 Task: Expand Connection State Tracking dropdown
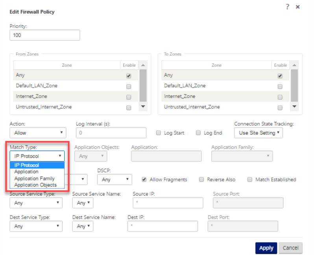(x=259, y=133)
